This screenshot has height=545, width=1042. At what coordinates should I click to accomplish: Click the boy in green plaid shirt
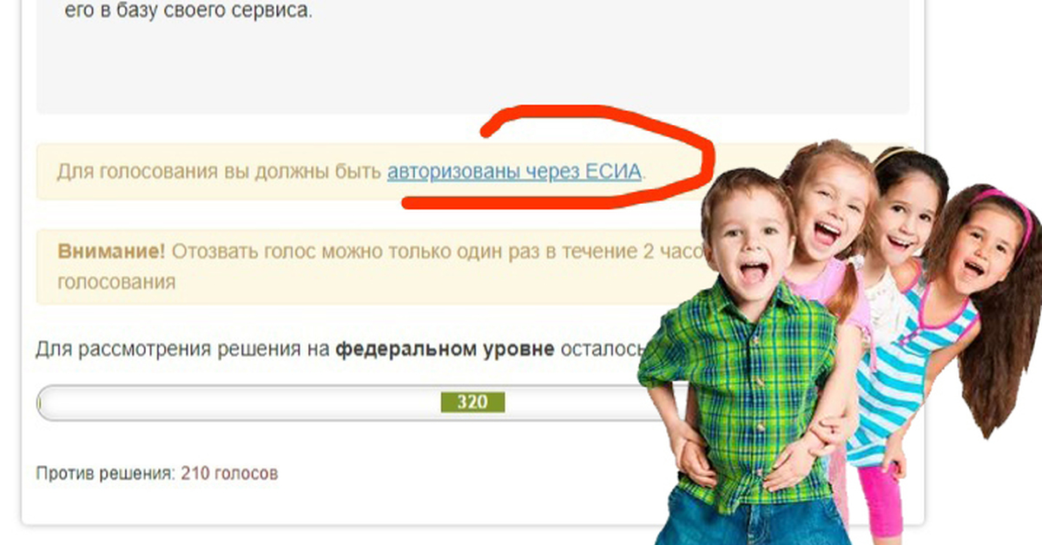[x=745, y=364]
